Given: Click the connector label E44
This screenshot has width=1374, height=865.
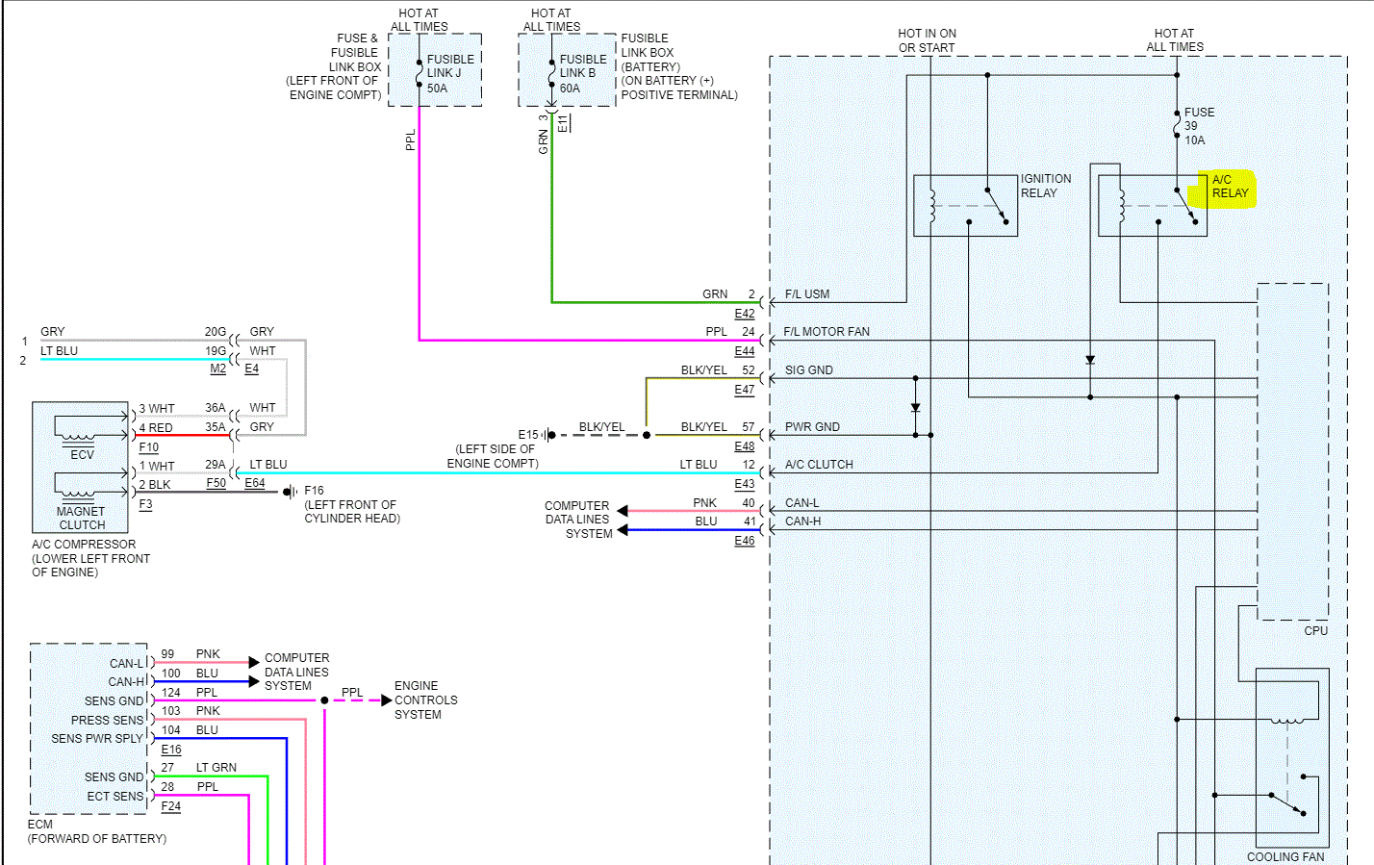Looking at the screenshot, I should (743, 351).
